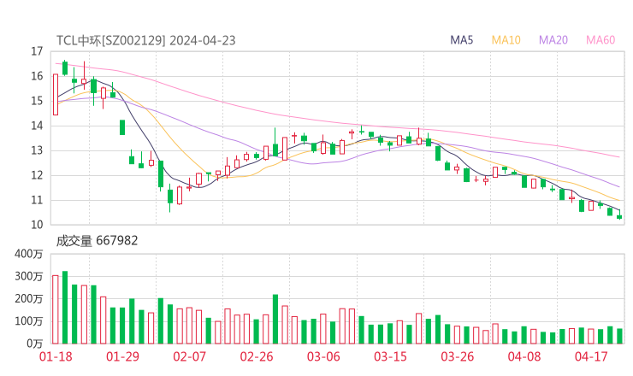Screen dimensions: 633x376
Task: Click the 02-07 date axis label
Action: tap(189, 356)
